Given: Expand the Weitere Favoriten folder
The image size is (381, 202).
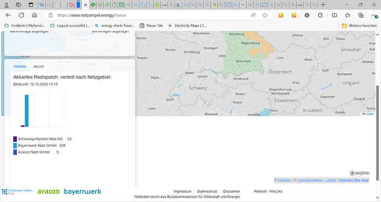Looking at the screenshot, I should [359, 25].
